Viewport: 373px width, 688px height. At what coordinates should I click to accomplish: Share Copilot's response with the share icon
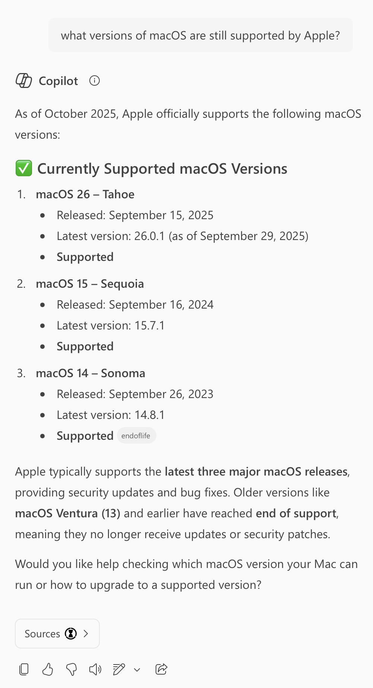(x=162, y=669)
